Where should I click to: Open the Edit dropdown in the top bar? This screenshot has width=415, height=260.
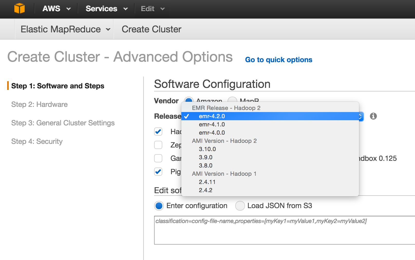152,9
